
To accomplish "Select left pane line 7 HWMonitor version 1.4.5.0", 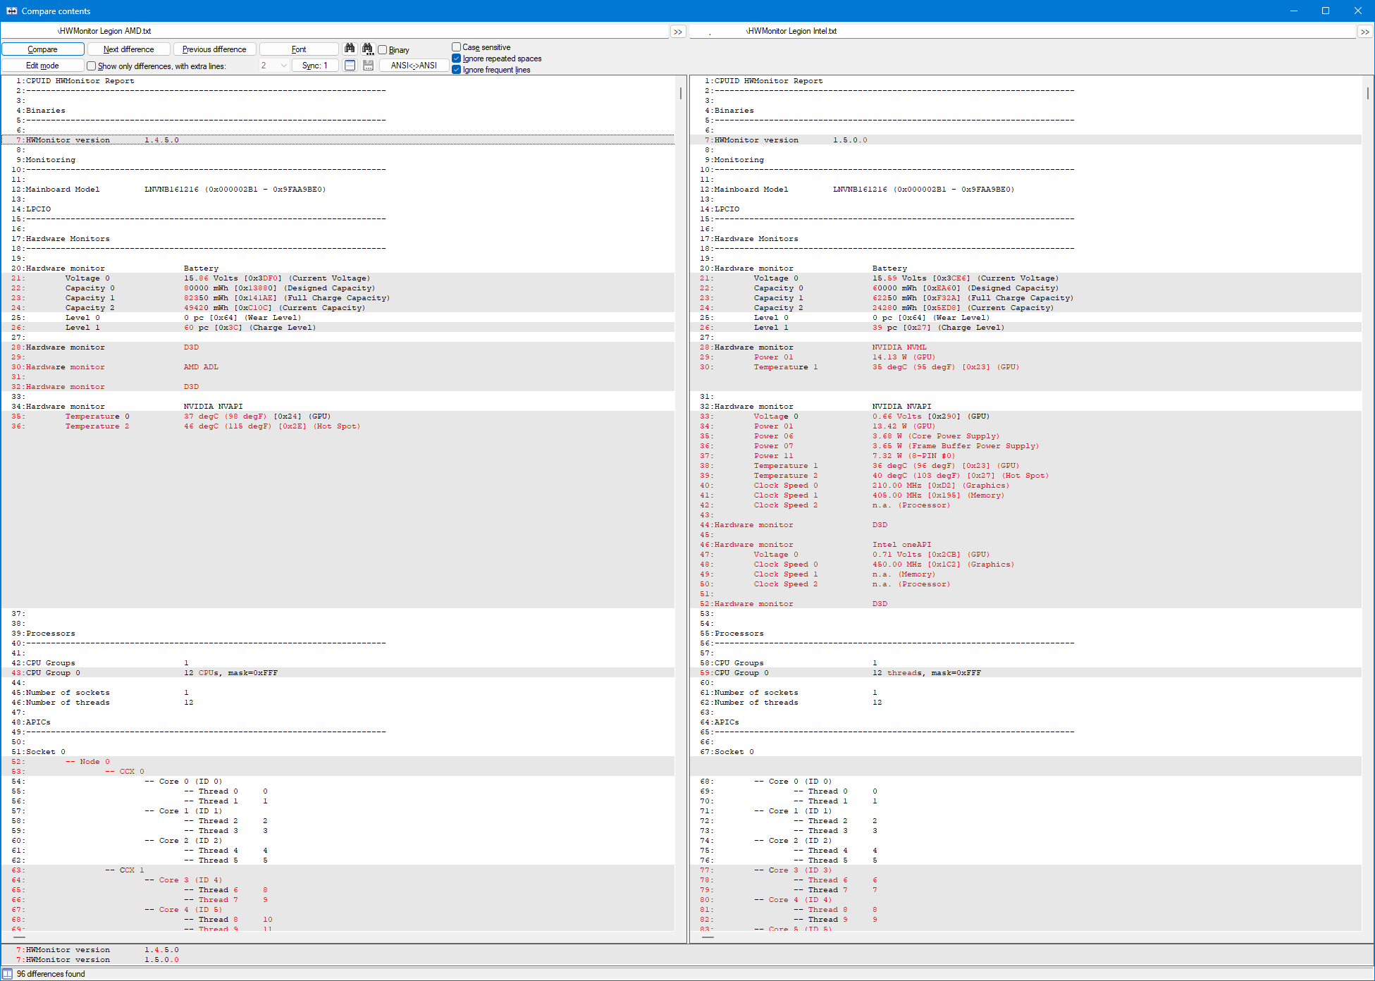I will (x=338, y=140).
